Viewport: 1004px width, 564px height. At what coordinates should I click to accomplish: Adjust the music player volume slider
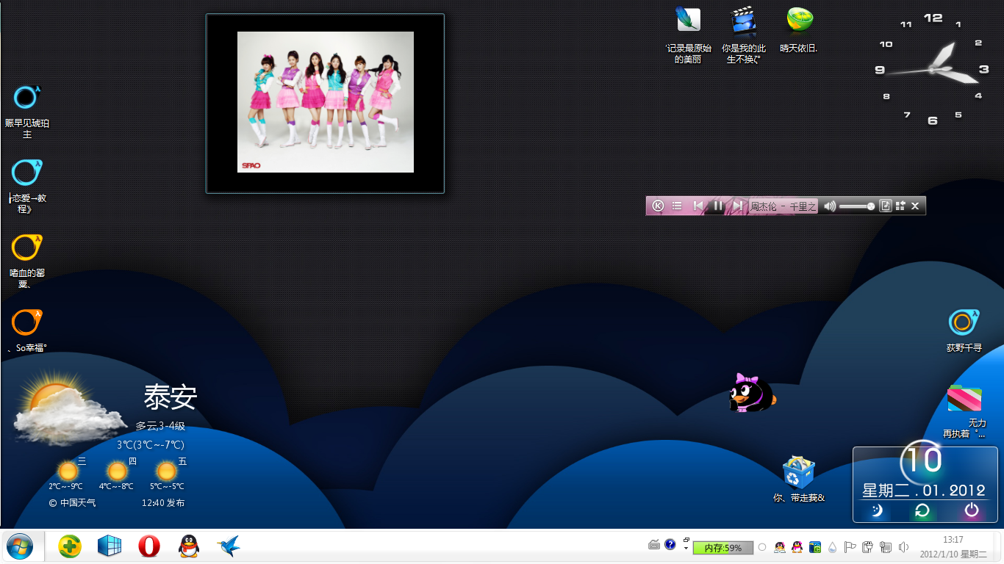857,206
